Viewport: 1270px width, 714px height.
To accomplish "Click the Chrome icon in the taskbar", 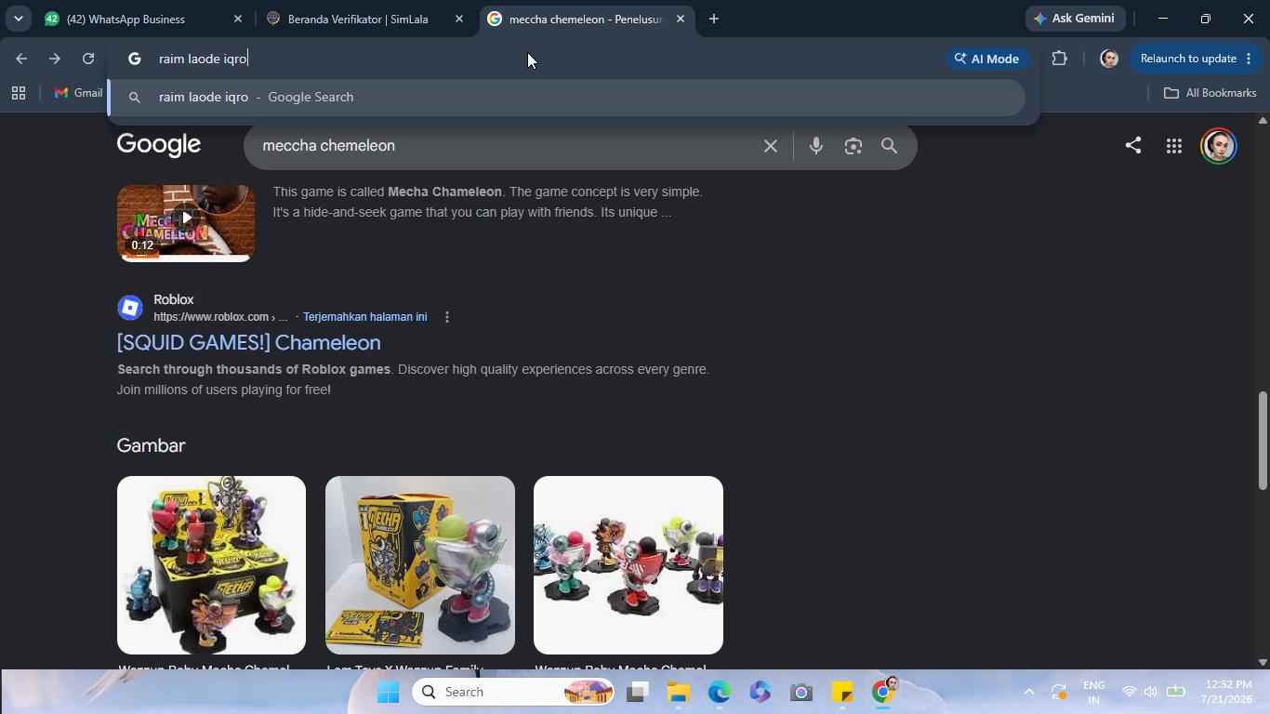I will point(883,693).
